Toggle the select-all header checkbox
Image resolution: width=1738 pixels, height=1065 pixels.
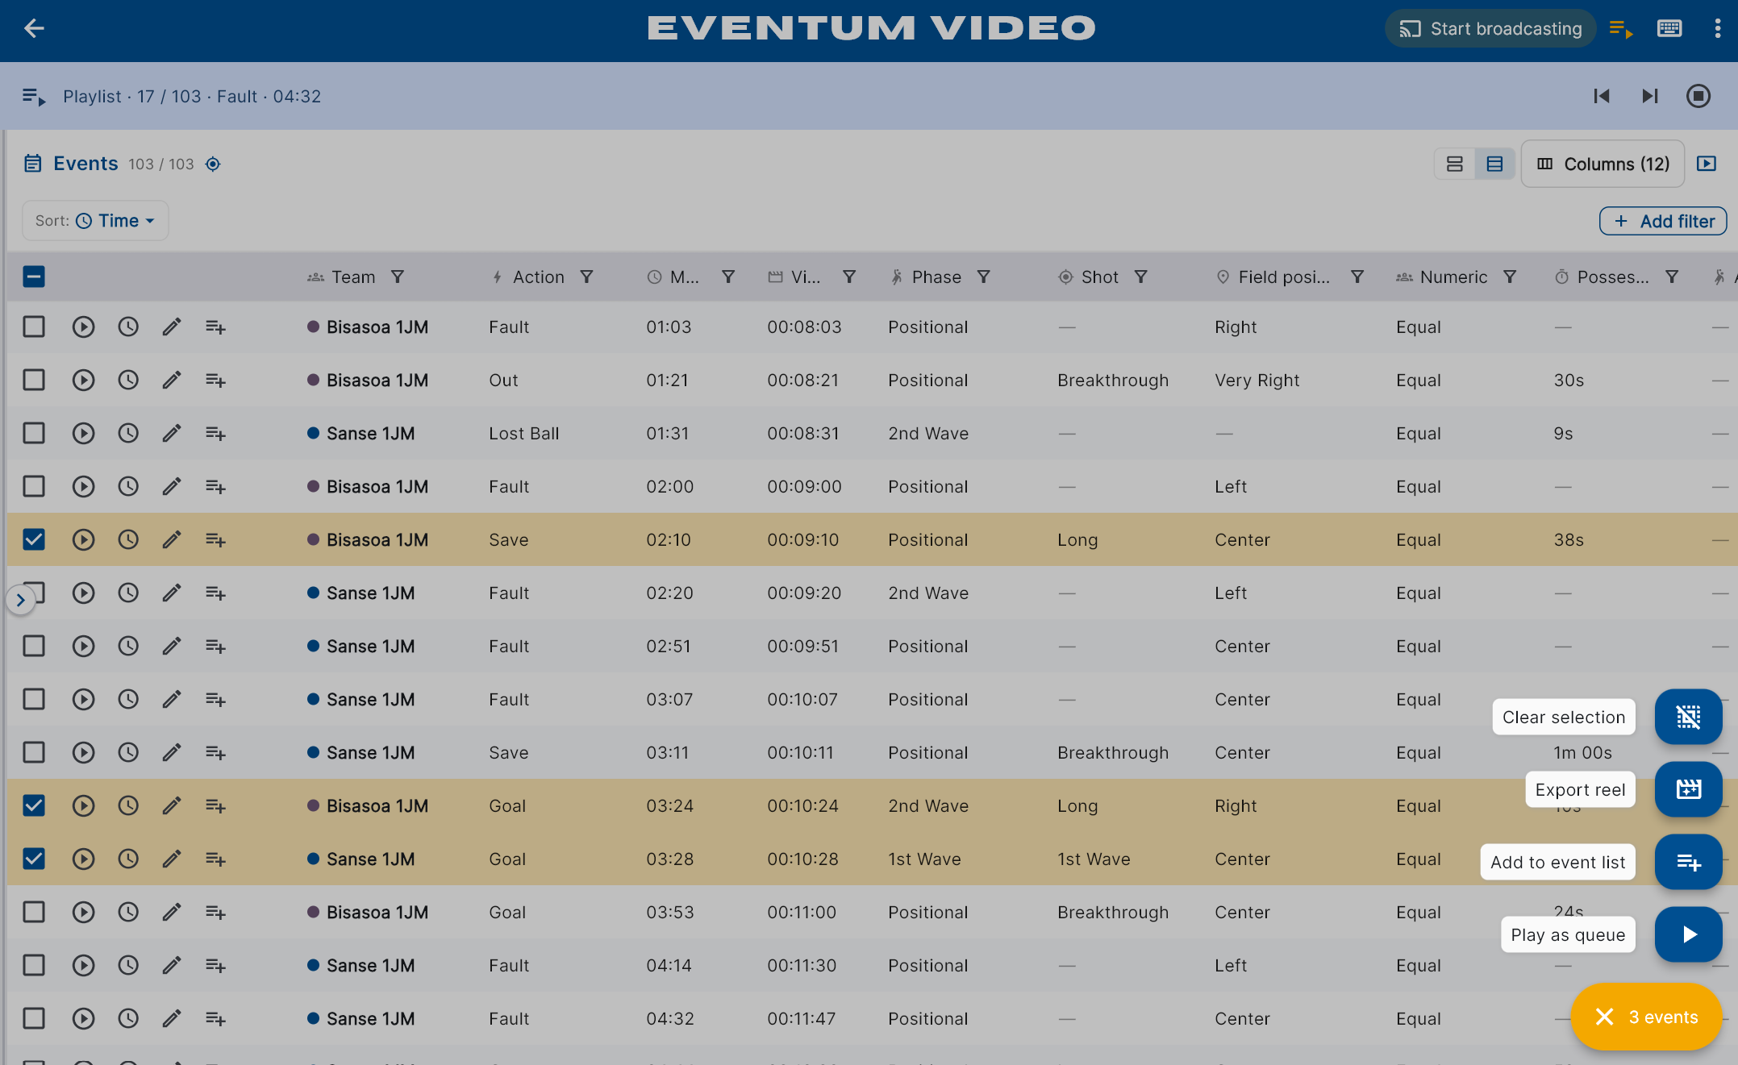click(x=34, y=277)
